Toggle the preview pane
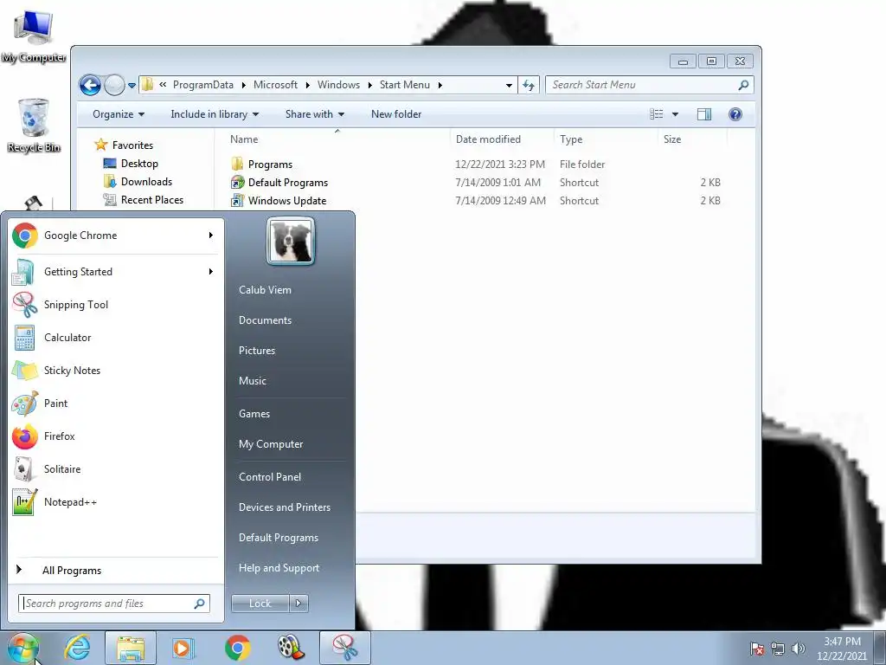Viewport: 886px width, 665px height. [x=704, y=114]
